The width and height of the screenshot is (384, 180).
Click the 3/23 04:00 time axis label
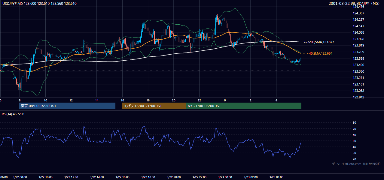tap(276, 177)
